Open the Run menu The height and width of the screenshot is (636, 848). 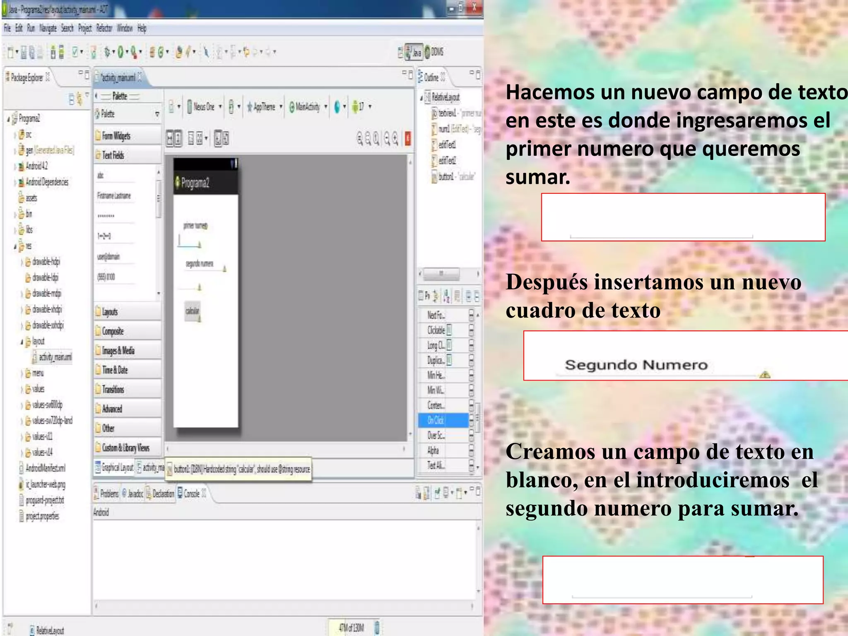(x=31, y=28)
